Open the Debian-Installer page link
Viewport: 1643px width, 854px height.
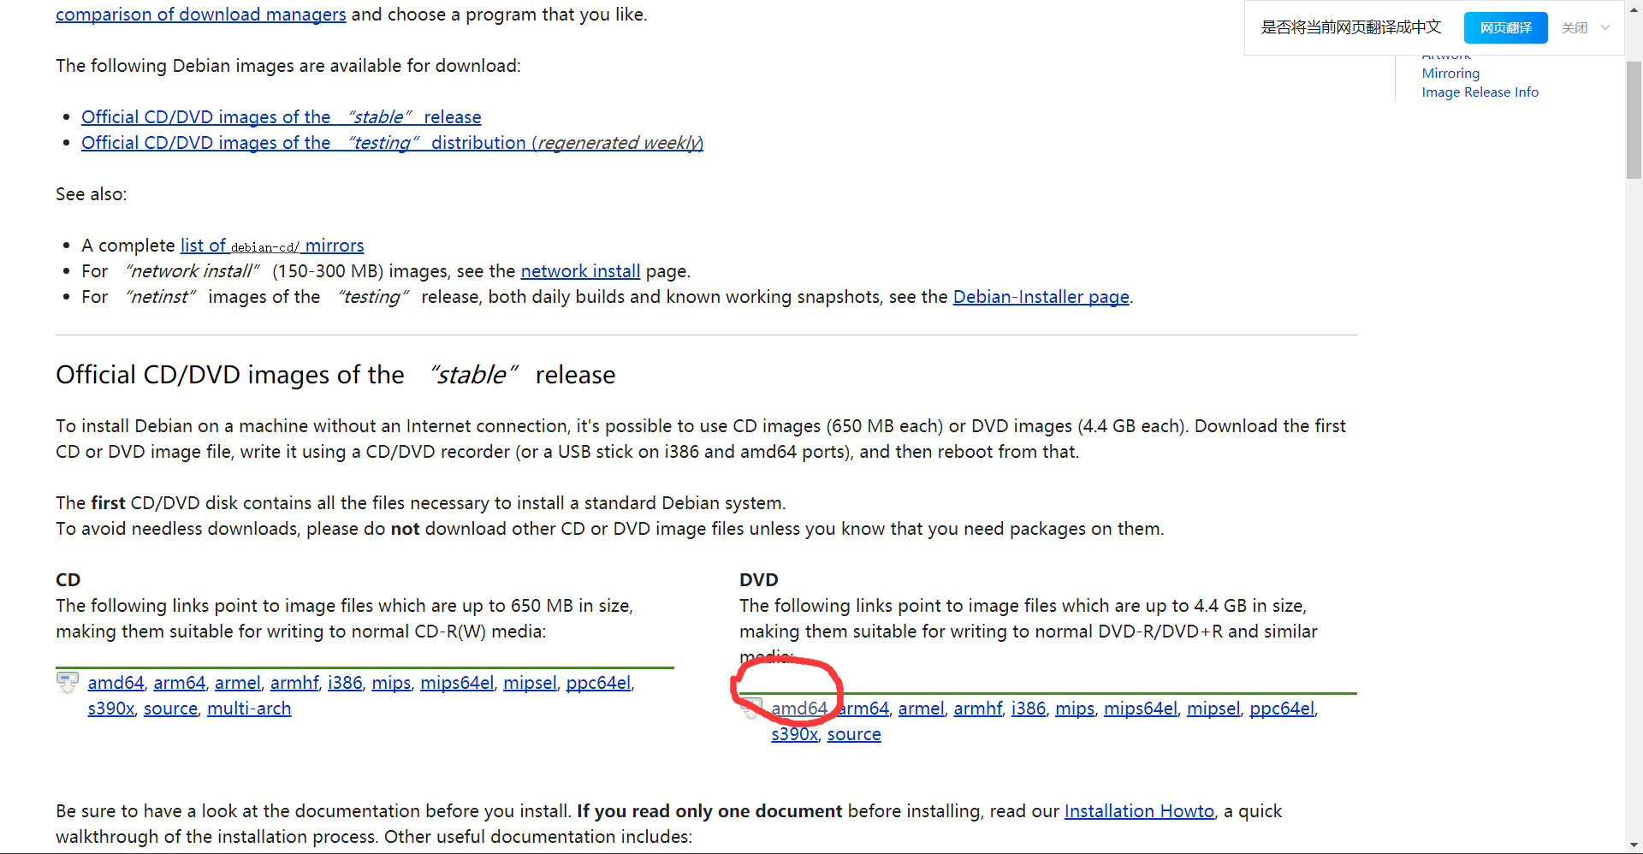1041,297
